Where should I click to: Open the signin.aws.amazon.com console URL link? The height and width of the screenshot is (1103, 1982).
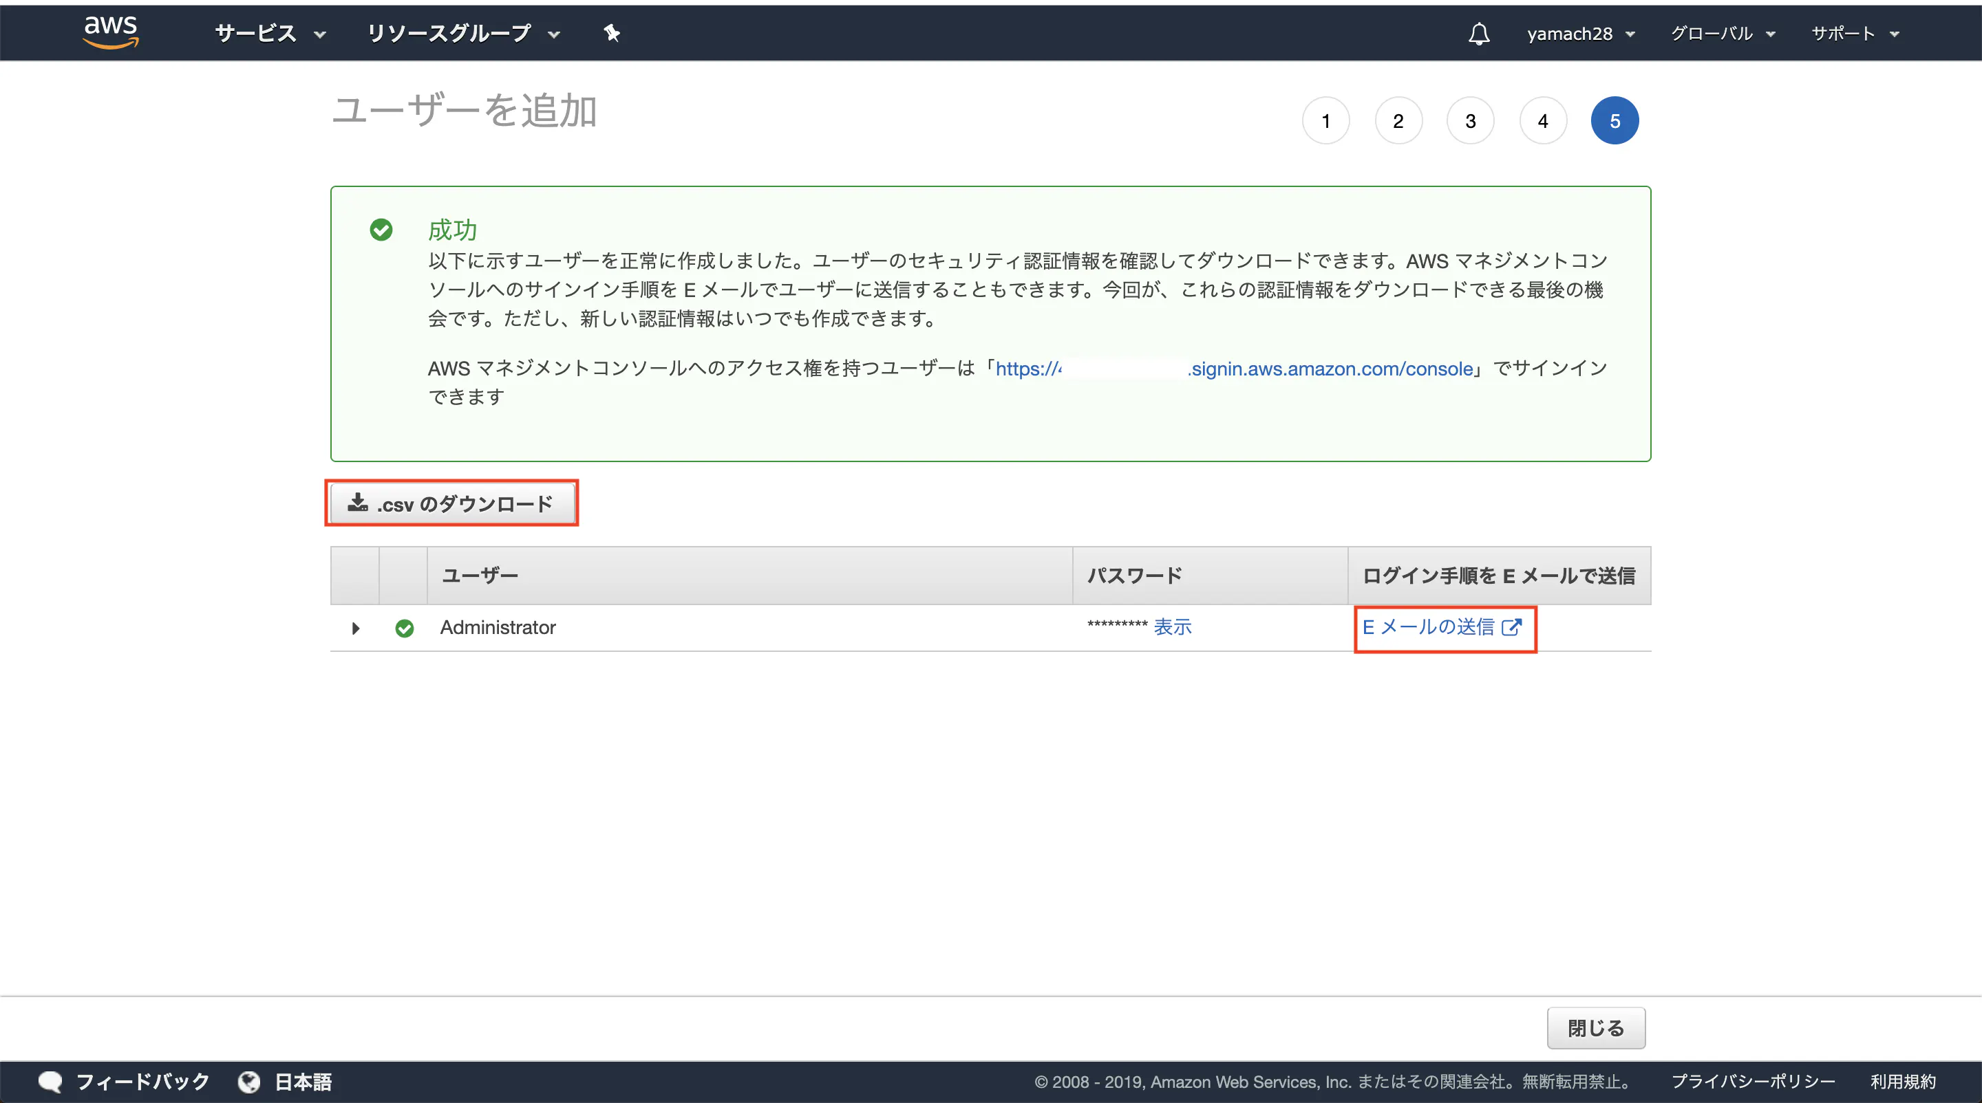1330,369
